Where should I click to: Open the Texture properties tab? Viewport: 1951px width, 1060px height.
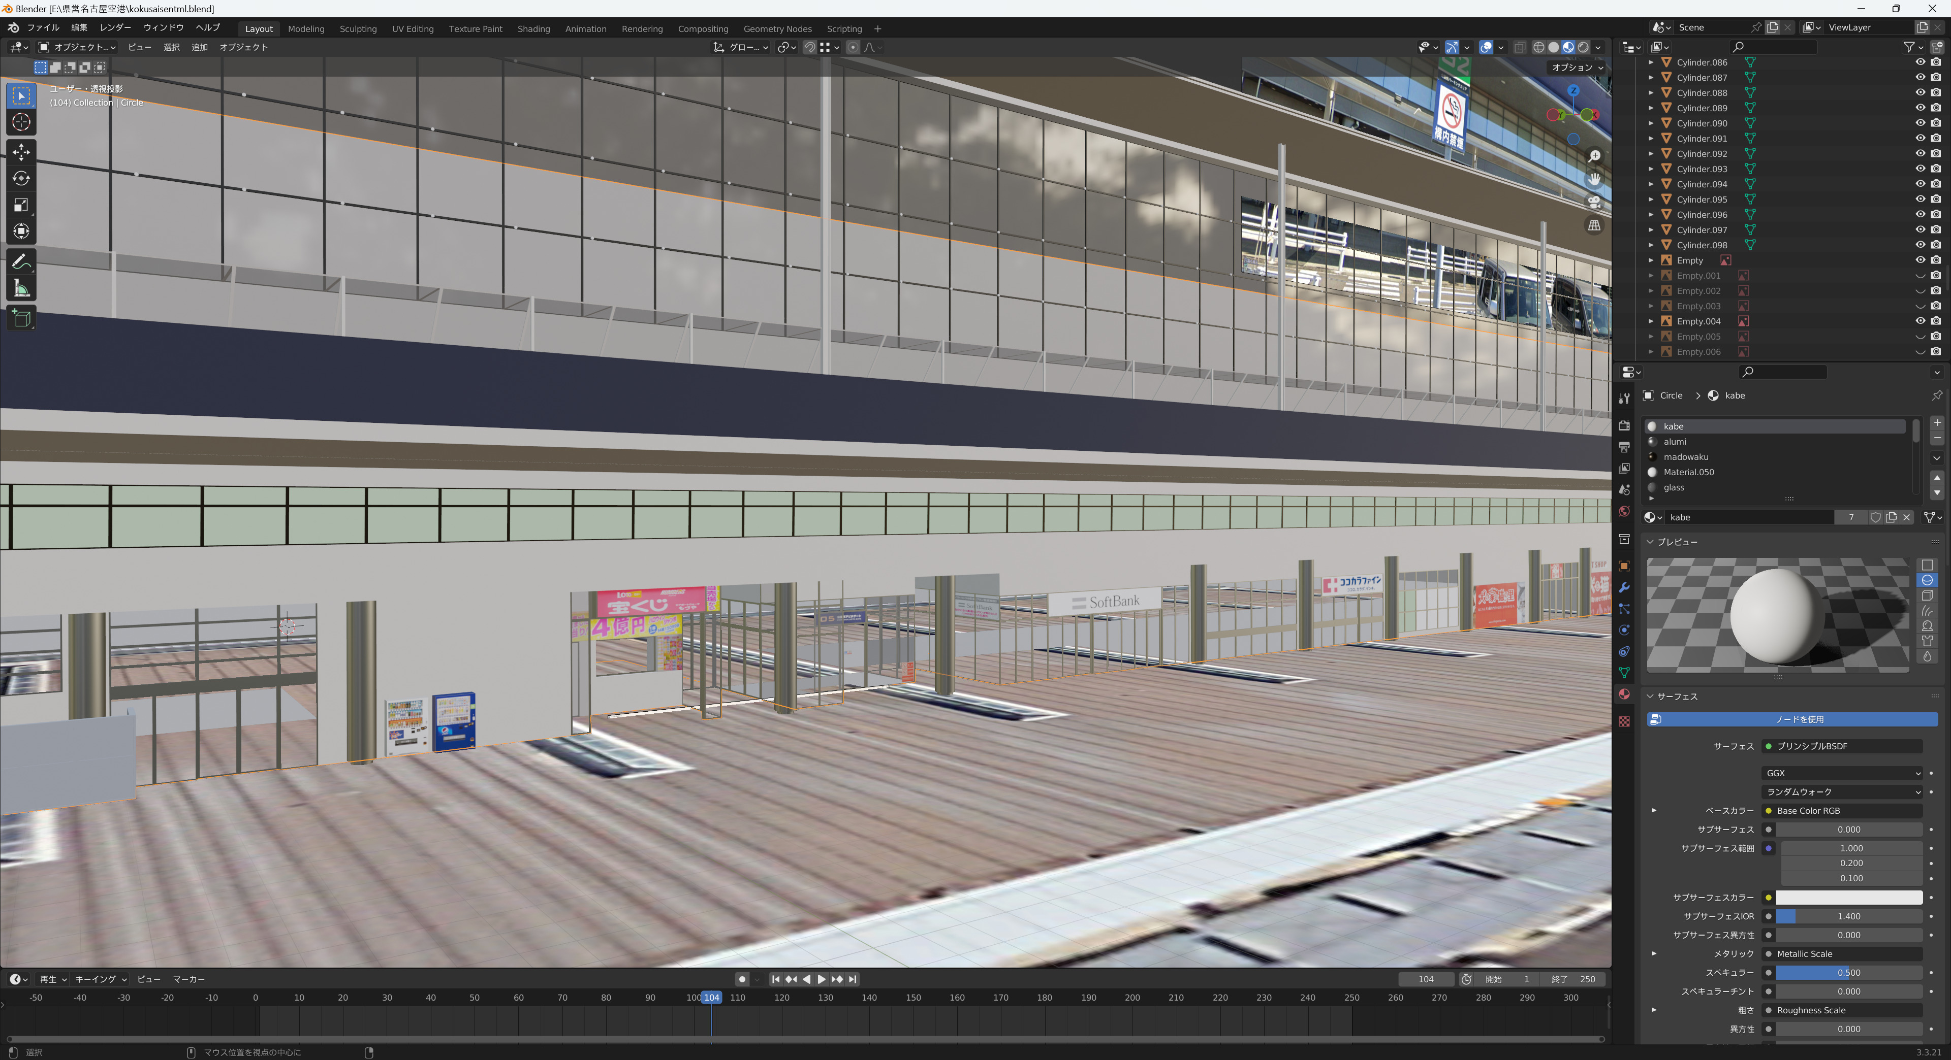pyautogui.click(x=1624, y=722)
